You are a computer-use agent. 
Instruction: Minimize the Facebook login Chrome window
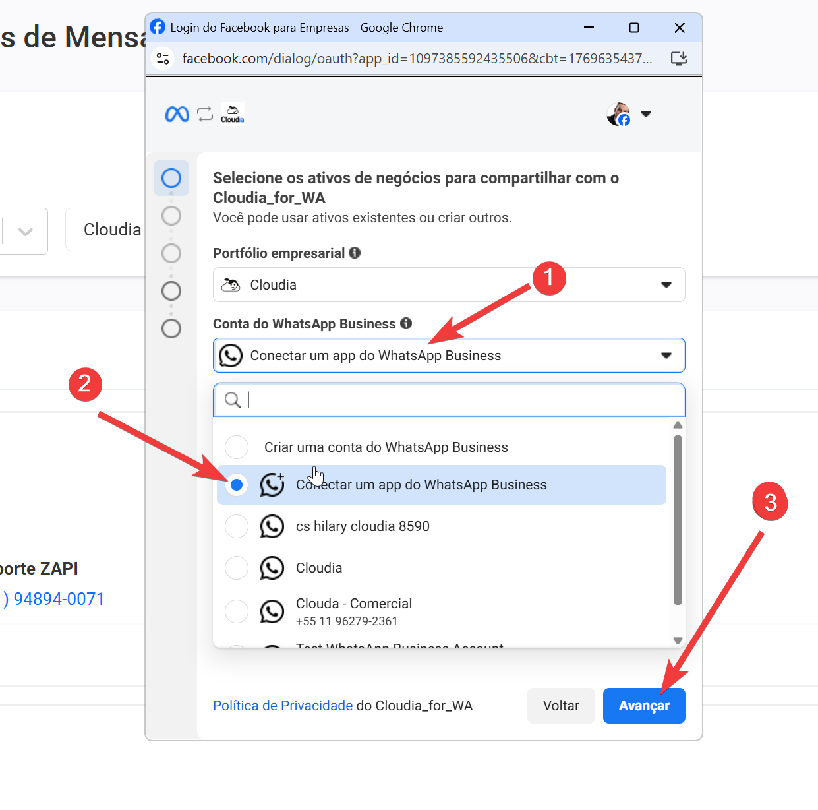point(589,28)
